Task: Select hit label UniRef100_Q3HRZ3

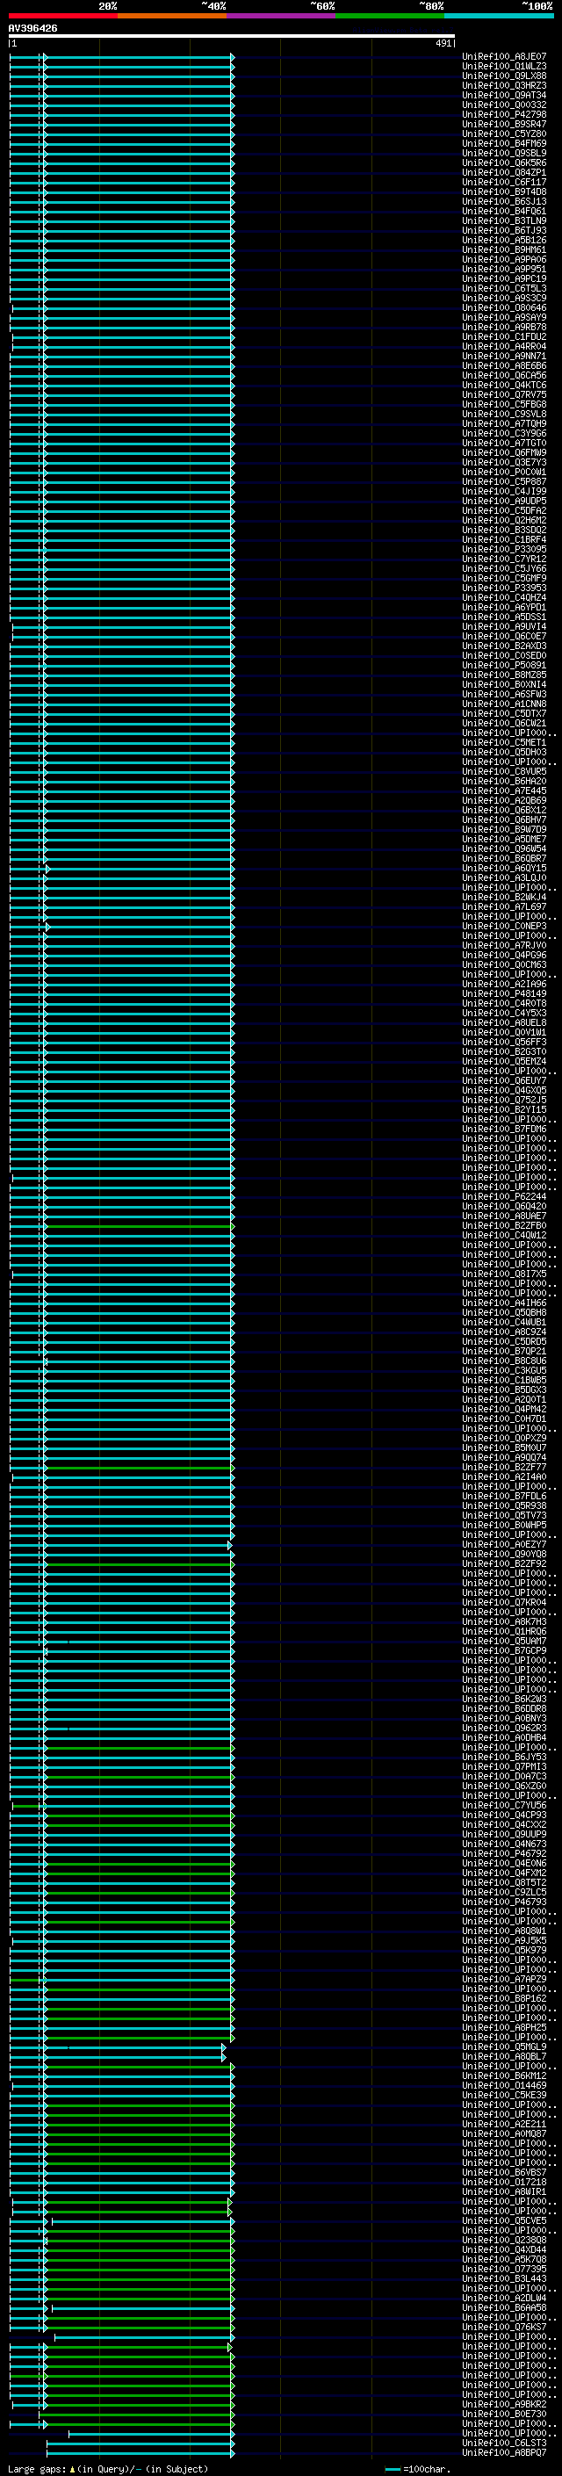Action: [504, 85]
